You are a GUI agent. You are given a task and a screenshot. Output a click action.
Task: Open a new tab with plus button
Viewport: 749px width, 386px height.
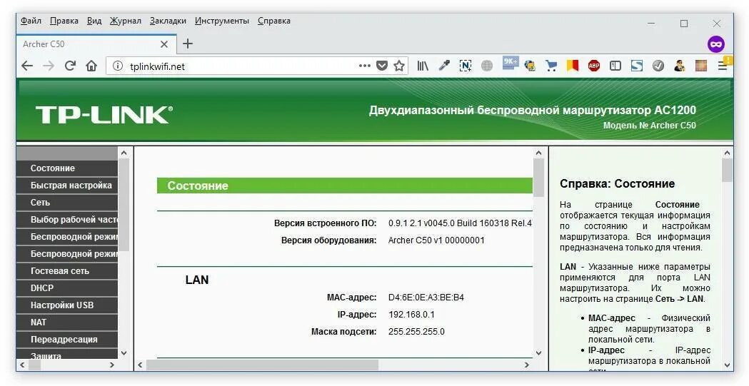tap(188, 44)
